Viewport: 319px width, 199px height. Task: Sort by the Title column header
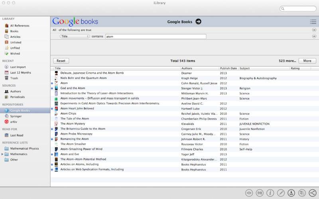[x=117, y=68]
